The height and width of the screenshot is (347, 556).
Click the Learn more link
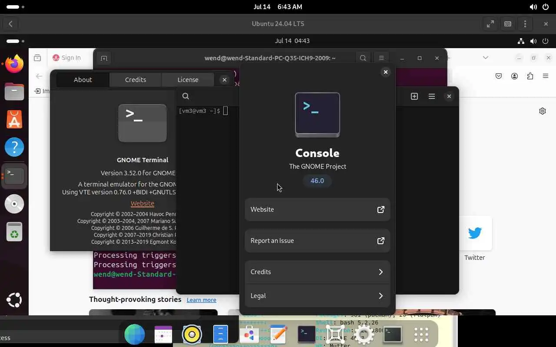coord(201,300)
